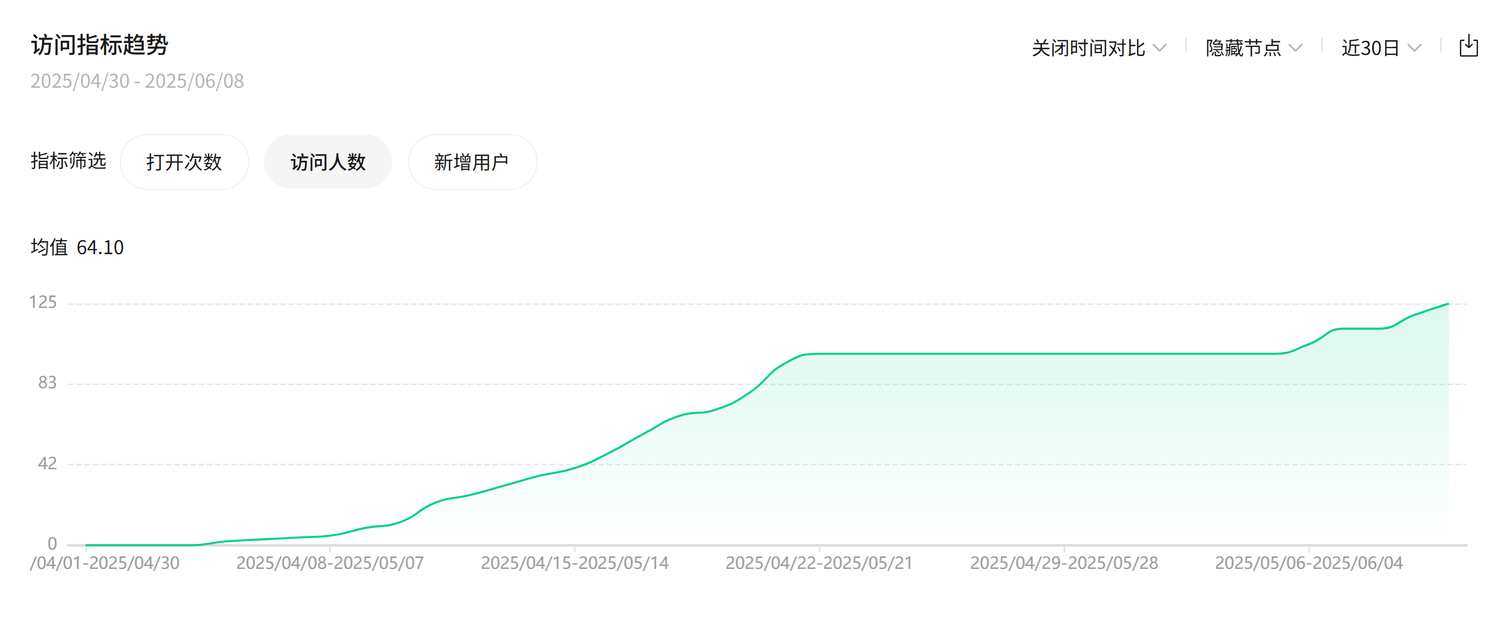Click the chevron arrow beside 隐藏节点

pyautogui.click(x=1296, y=48)
